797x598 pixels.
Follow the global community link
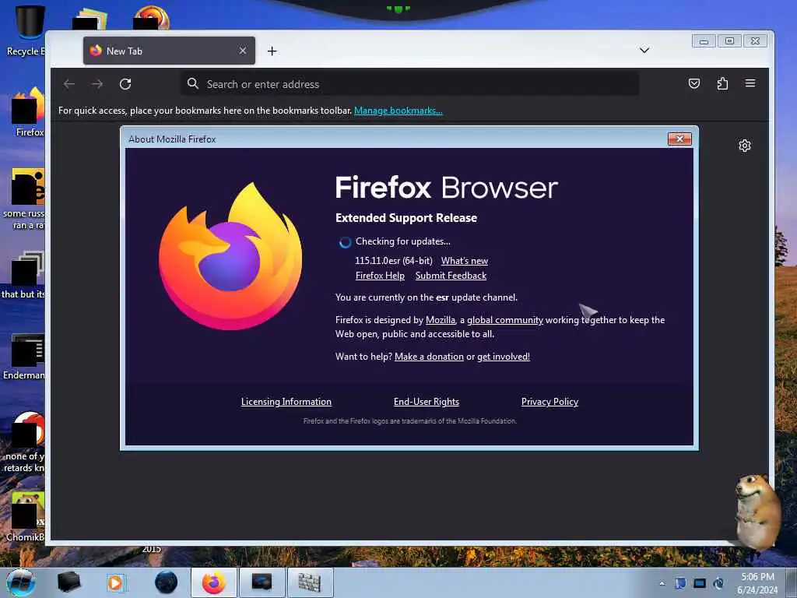(x=504, y=320)
